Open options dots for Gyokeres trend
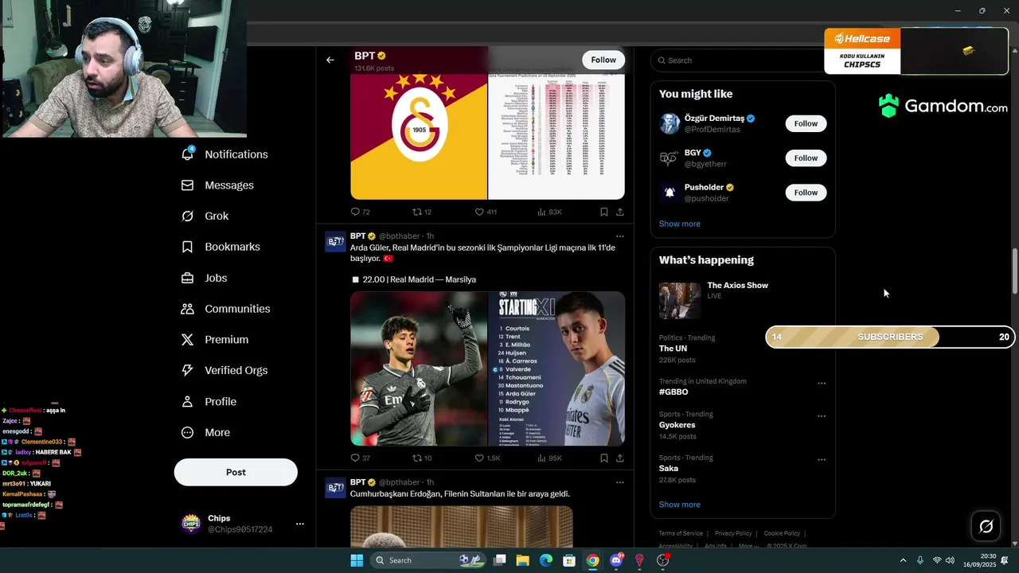Screen dimensions: 1019x573 (x=822, y=416)
